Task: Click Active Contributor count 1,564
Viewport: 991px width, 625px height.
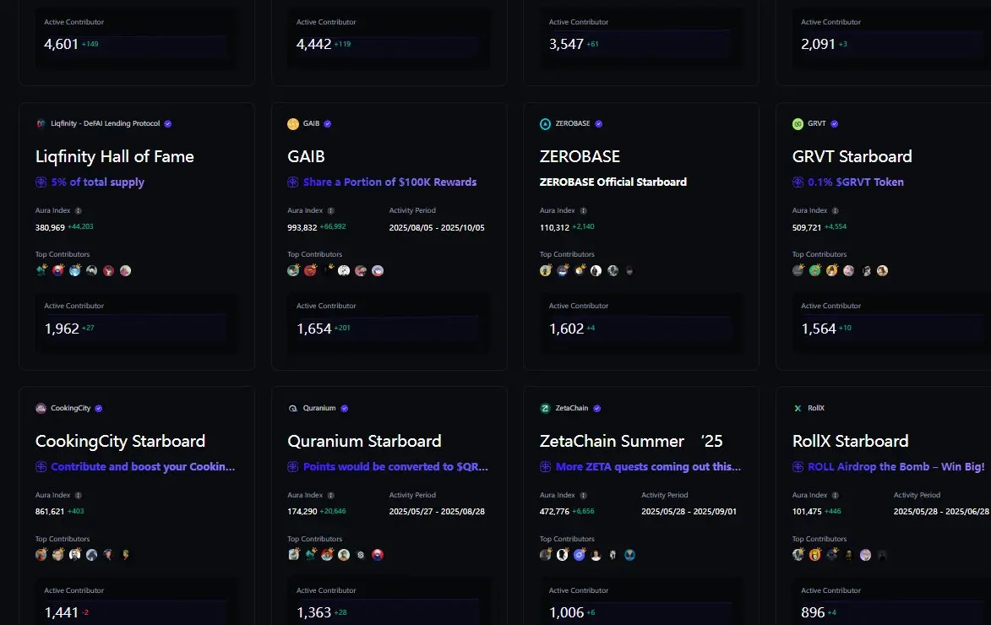Action: (x=819, y=329)
